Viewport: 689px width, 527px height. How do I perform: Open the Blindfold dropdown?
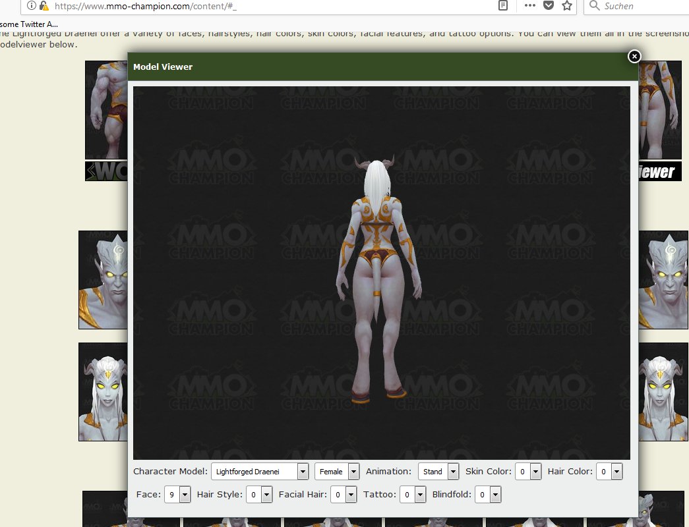(x=488, y=495)
